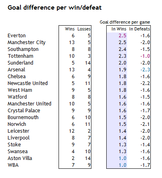This screenshot has height=178, width=162.
Task: Click Sunderland's 14 losses cell
Action: tap(88, 63)
